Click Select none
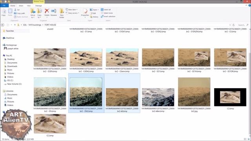This screenshot has width=251, height=141. tap(107, 13)
